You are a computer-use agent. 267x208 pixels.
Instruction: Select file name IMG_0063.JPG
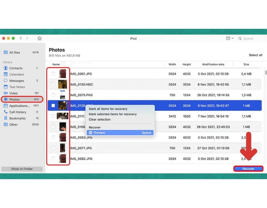[x=81, y=137]
